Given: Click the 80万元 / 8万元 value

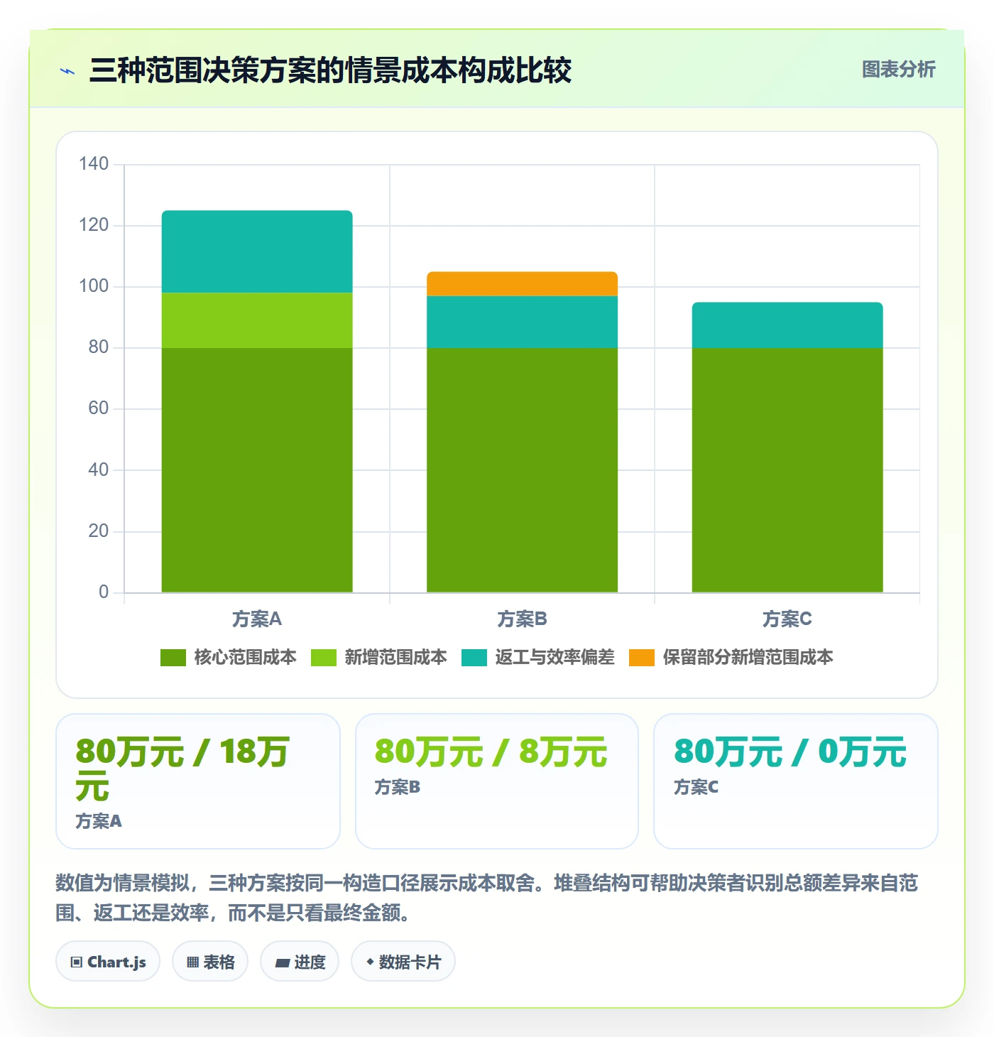Looking at the screenshot, I should [x=491, y=752].
